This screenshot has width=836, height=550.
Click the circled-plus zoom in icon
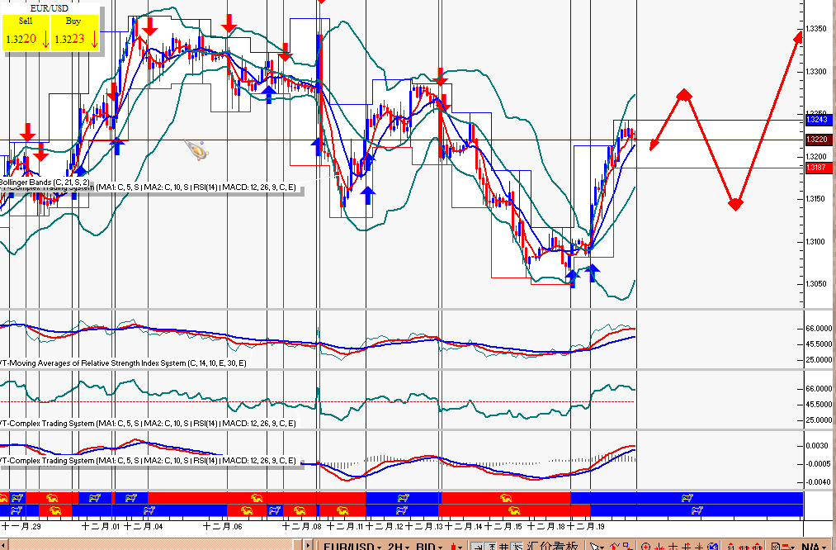[645, 547]
